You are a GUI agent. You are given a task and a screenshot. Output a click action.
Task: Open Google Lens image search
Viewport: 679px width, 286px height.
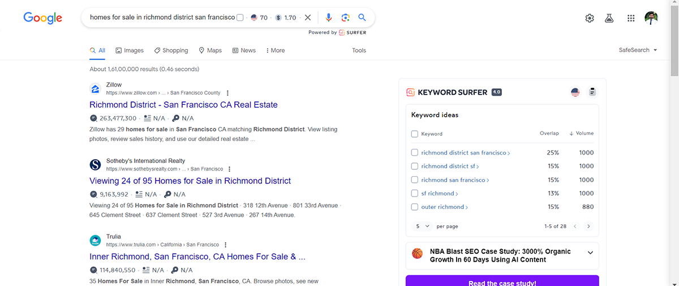pyautogui.click(x=345, y=18)
